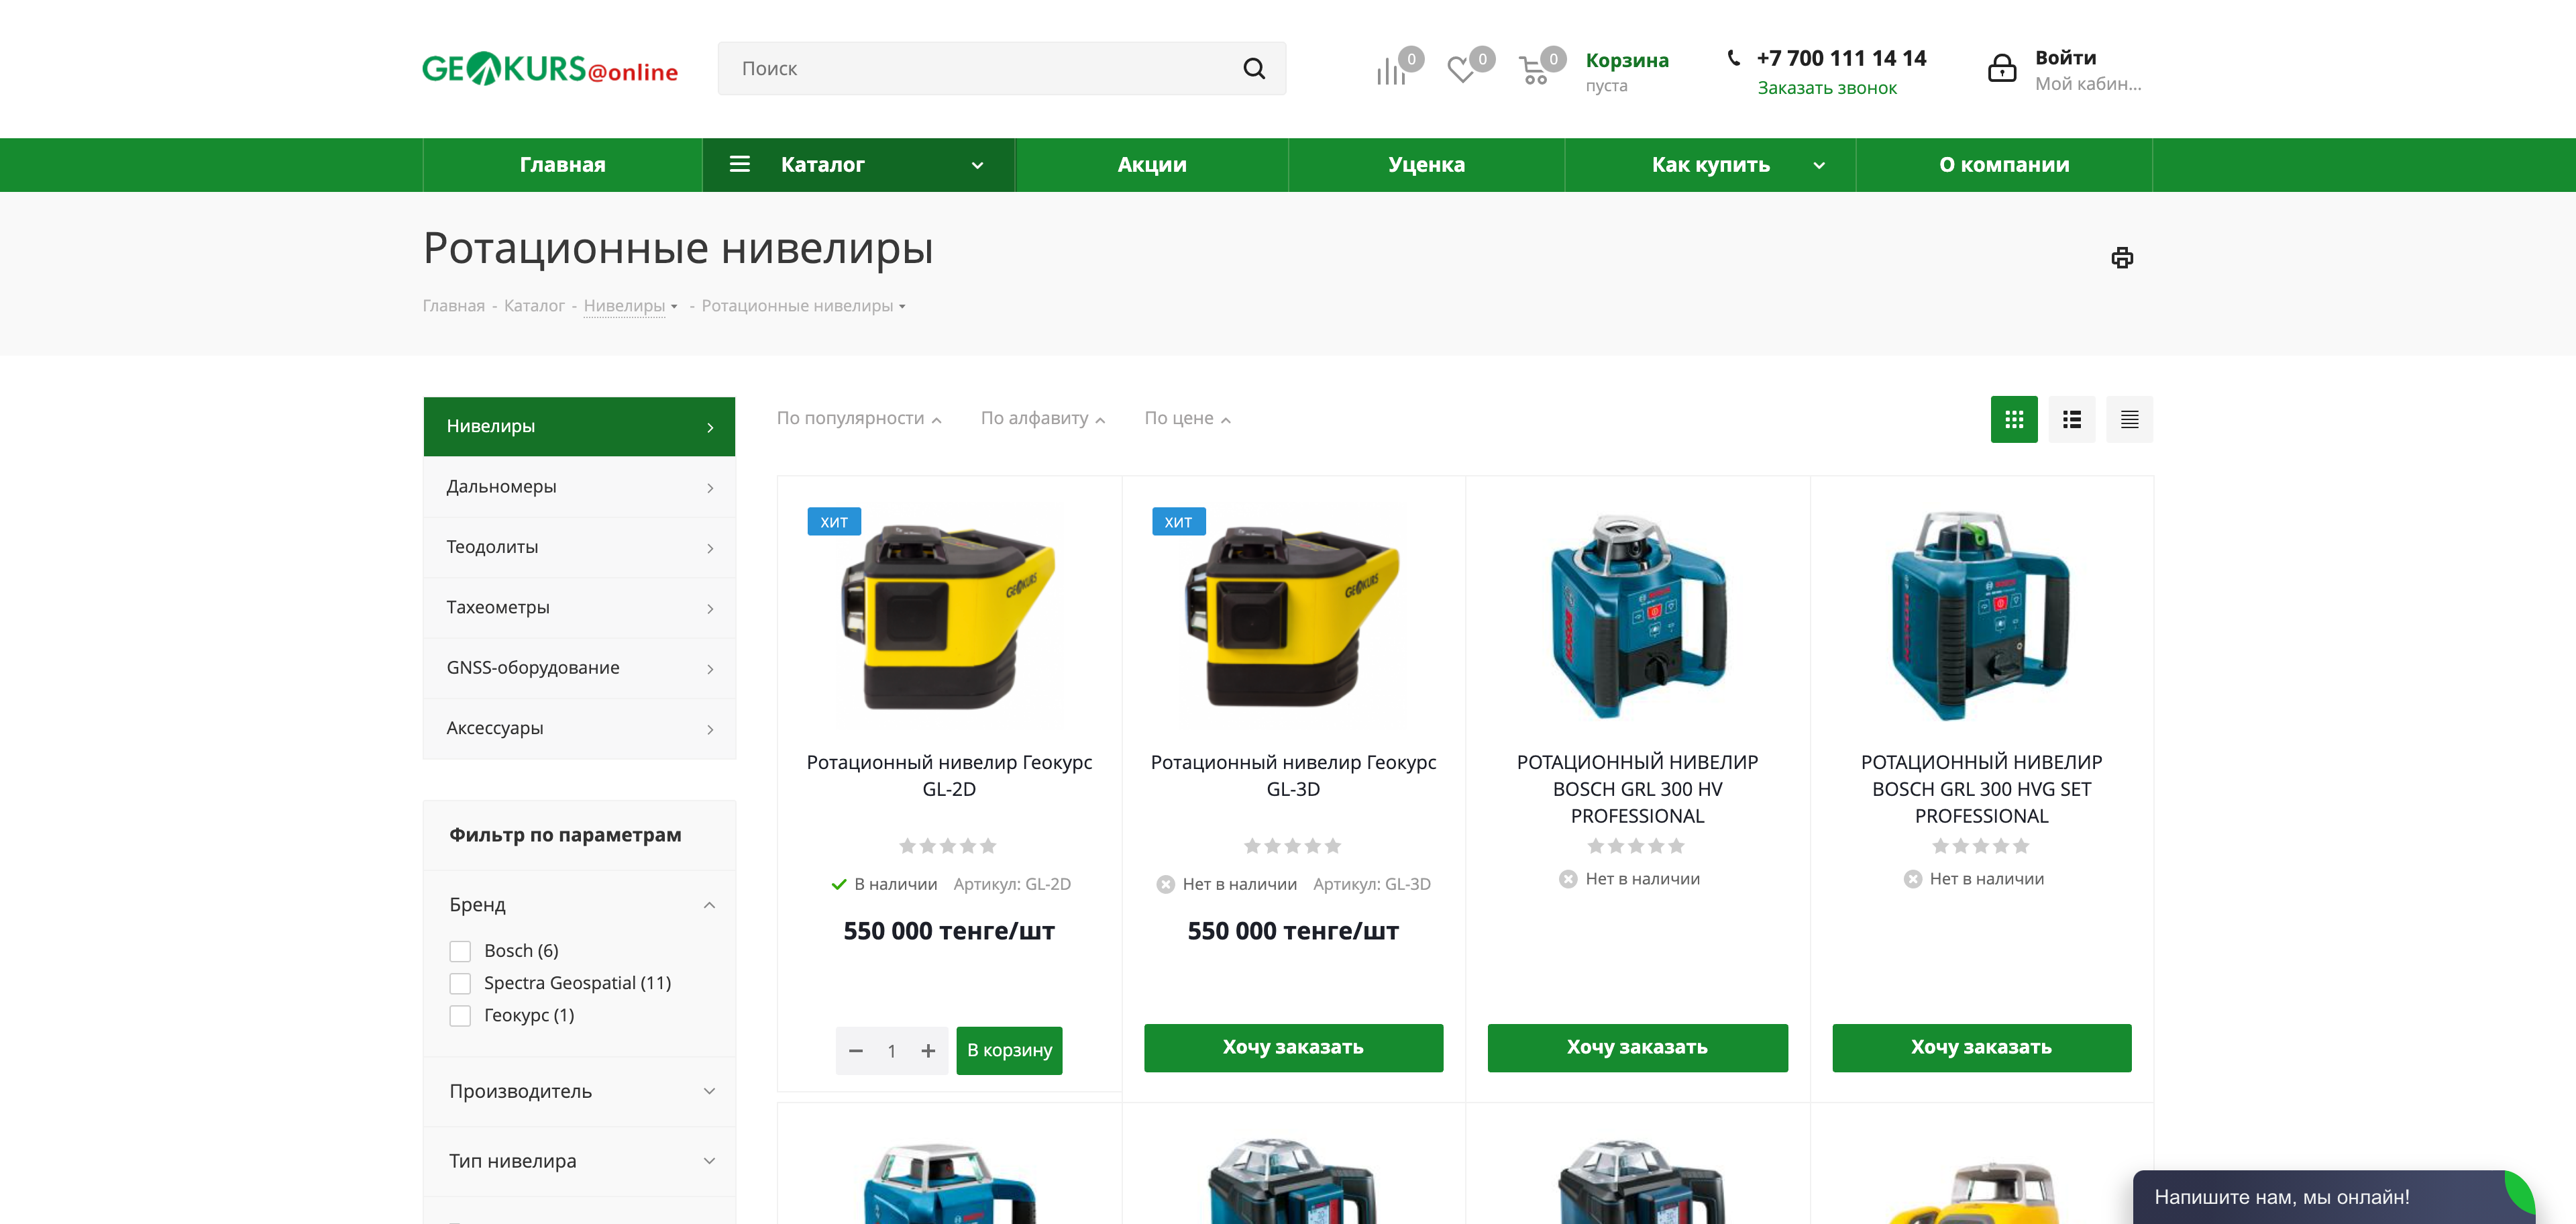
Task: Click Заказать звонок link
Action: [x=1827, y=88]
